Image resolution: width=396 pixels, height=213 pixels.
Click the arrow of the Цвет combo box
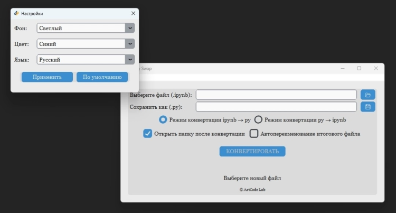130,44
